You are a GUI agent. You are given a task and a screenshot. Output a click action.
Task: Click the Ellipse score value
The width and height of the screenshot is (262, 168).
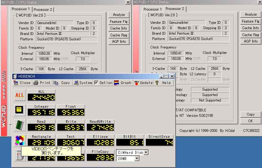(x=100, y=142)
